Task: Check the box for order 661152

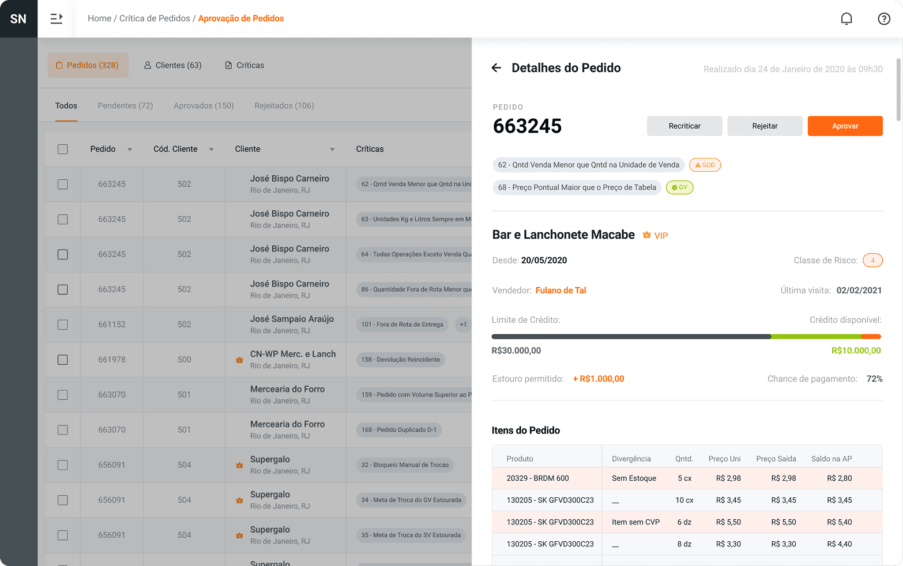Action: (63, 324)
